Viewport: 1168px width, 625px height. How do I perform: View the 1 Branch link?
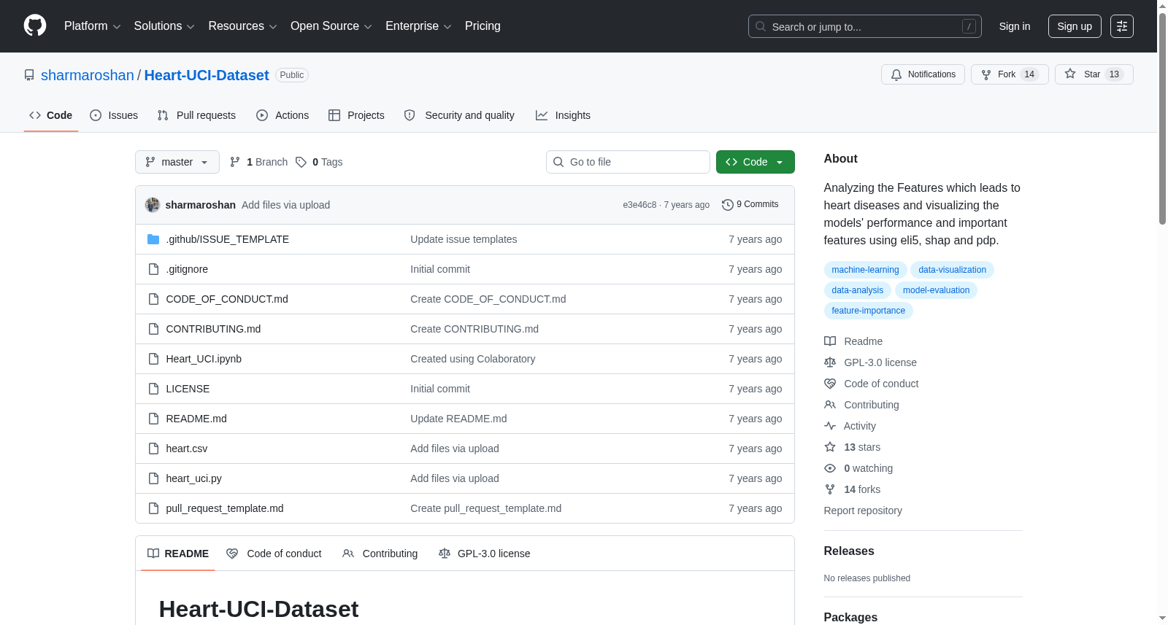coord(258,162)
